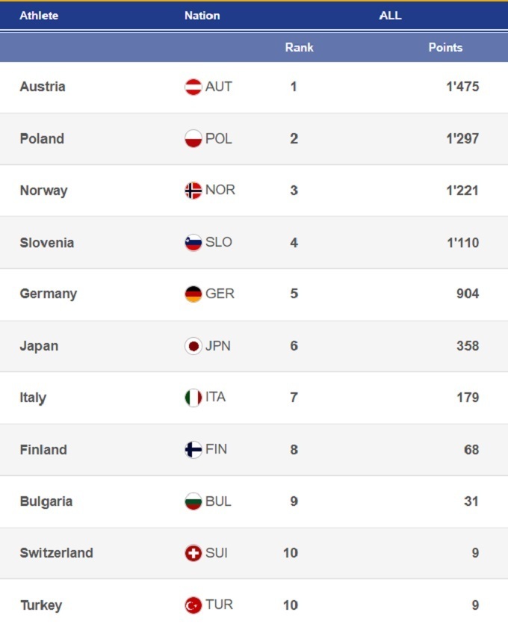Open the Switzerland team name link
508x630 pixels.
tap(56, 553)
